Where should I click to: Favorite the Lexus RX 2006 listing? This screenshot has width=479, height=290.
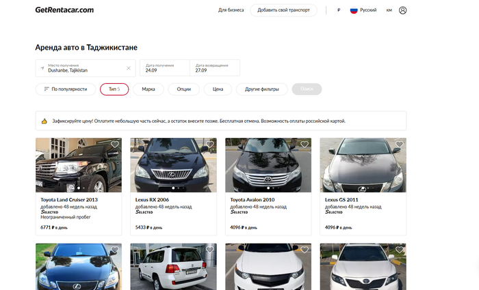pyautogui.click(x=210, y=145)
